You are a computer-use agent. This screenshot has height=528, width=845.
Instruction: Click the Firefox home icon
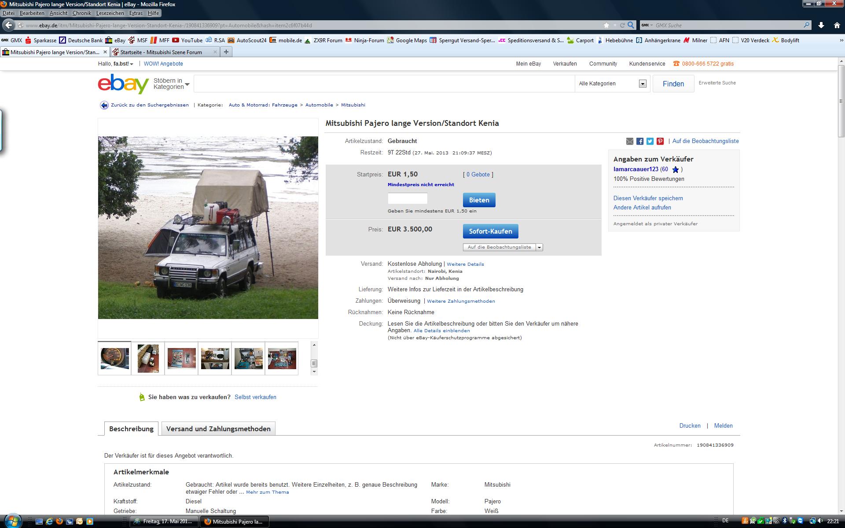[837, 26]
